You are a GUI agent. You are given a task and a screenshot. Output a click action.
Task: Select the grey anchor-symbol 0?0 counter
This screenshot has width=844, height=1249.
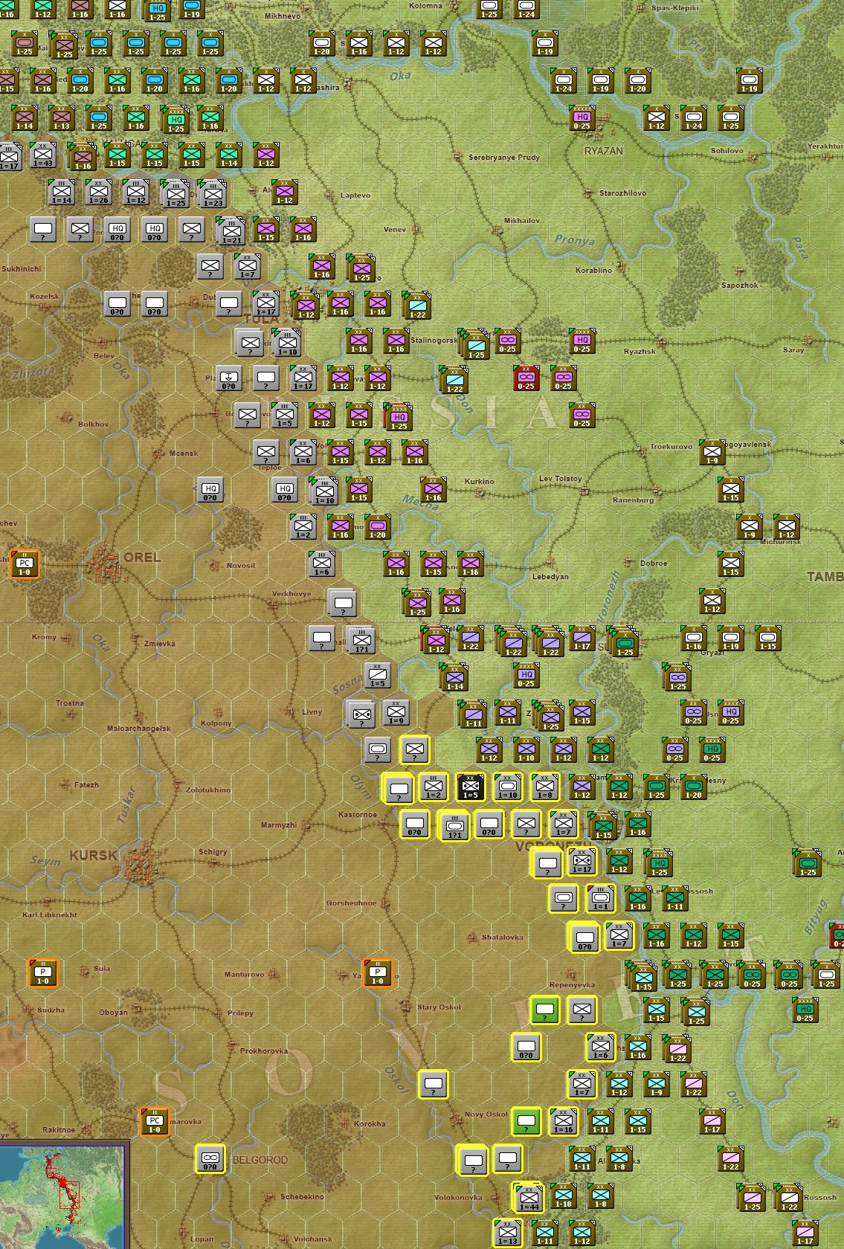point(228,378)
